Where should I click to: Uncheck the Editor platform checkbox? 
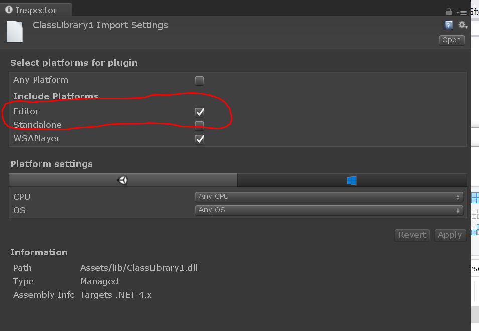[200, 112]
